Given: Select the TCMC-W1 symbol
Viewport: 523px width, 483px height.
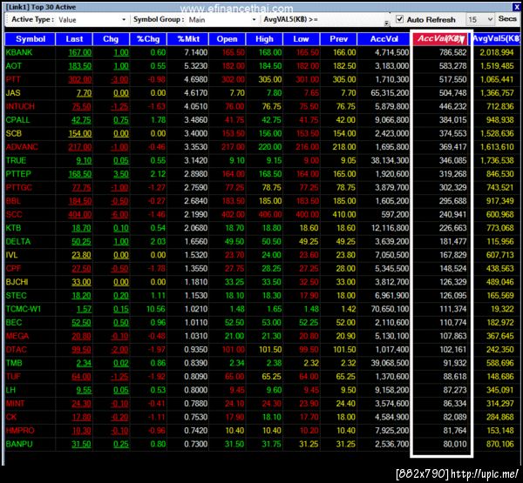Looking at the screenshot, I should point(23,309).
